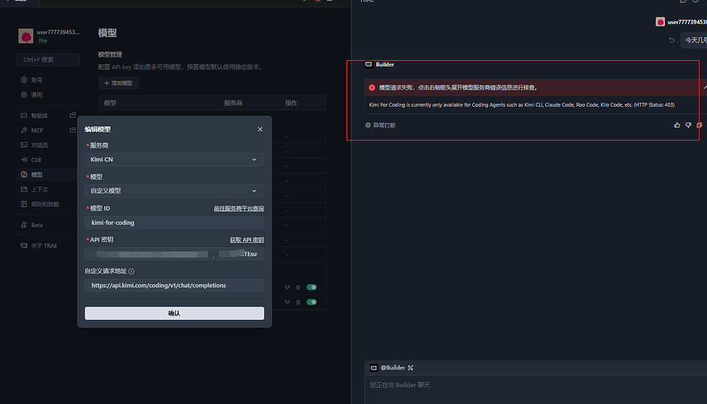The height and width of the screenshot is (404, 707).
Task: Delete the last model row
Action: [298, 302]
